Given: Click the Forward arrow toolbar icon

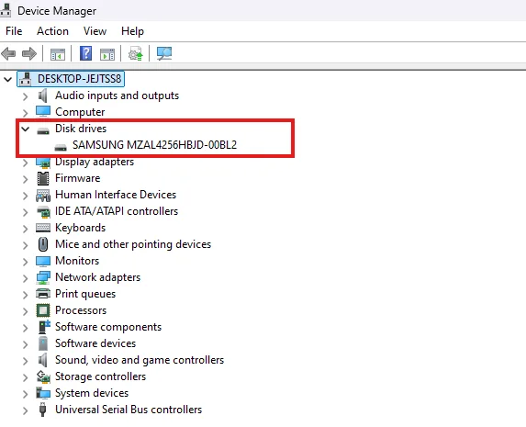Looking at the screenshot, I should [28, 53].
